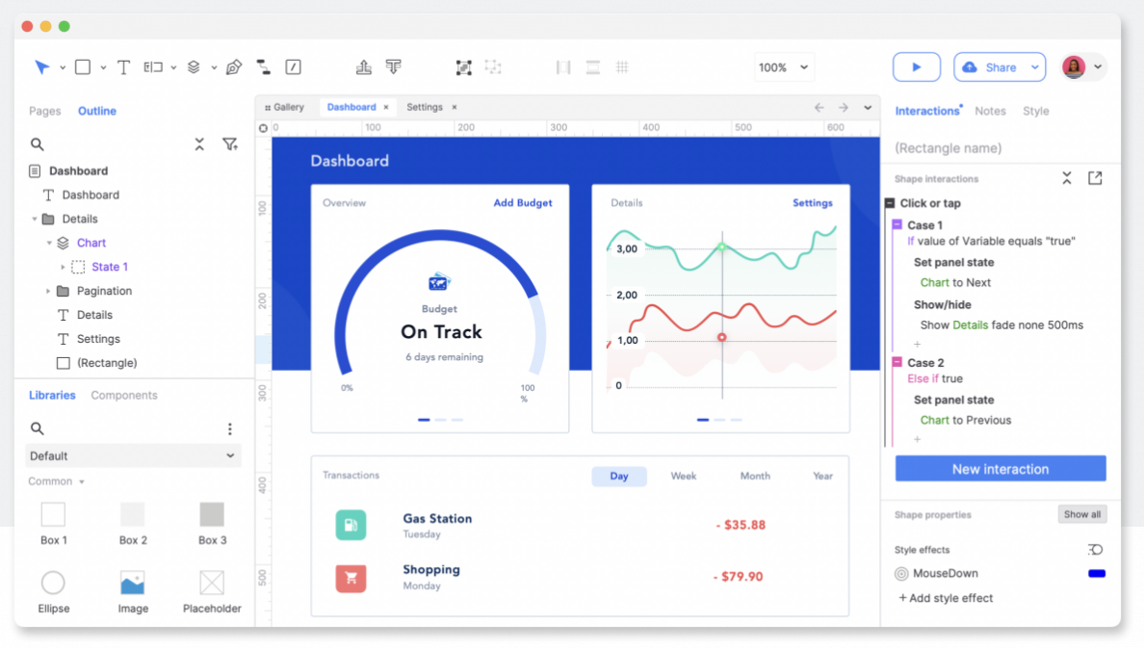Select the Month transactions filter
This screenshot has height=648, width=1144.
tap(755, 476)
